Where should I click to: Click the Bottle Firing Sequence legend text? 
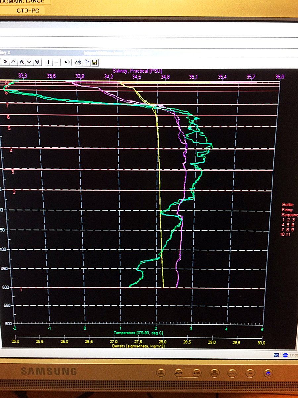pos(290,210)
